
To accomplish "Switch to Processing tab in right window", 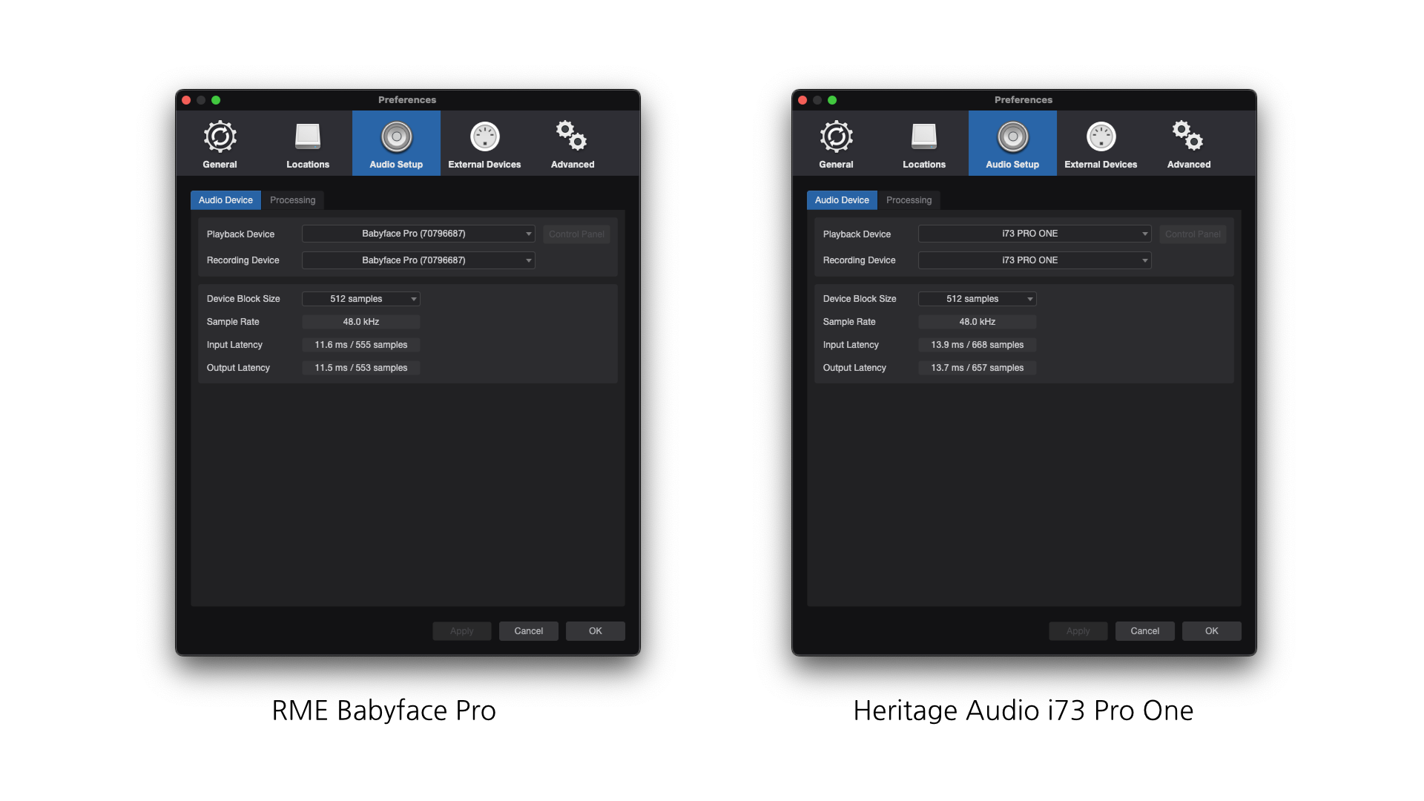I will coord(909,200).
